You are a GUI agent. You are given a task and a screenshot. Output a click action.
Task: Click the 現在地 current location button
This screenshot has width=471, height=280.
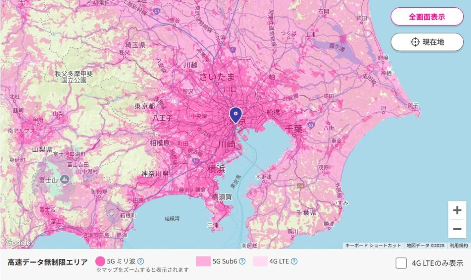[x=427, y=42]
